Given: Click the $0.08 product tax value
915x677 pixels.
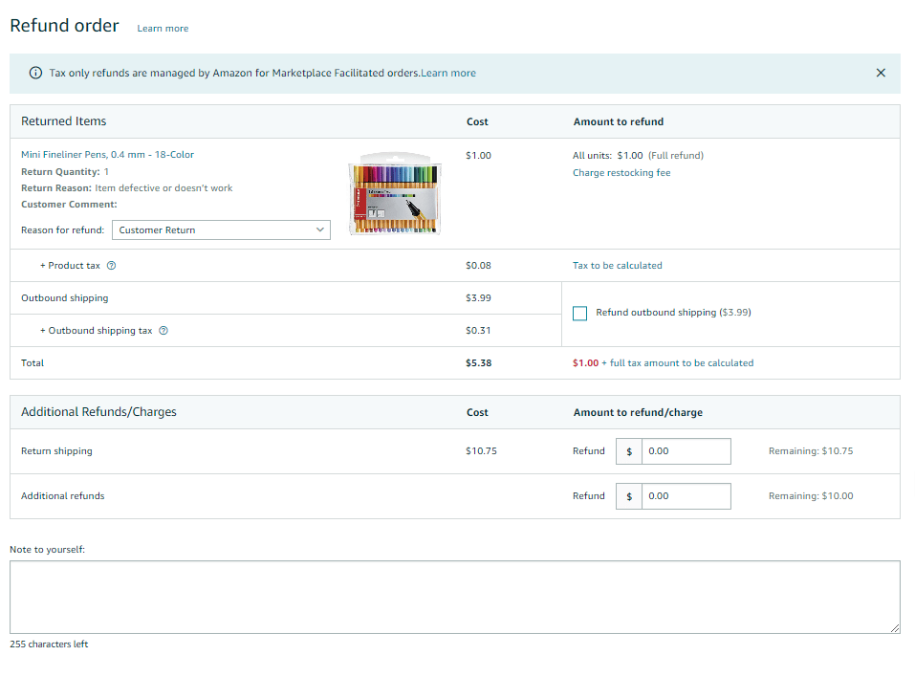Looking at the screenshot, I should (x=478, y=266).
